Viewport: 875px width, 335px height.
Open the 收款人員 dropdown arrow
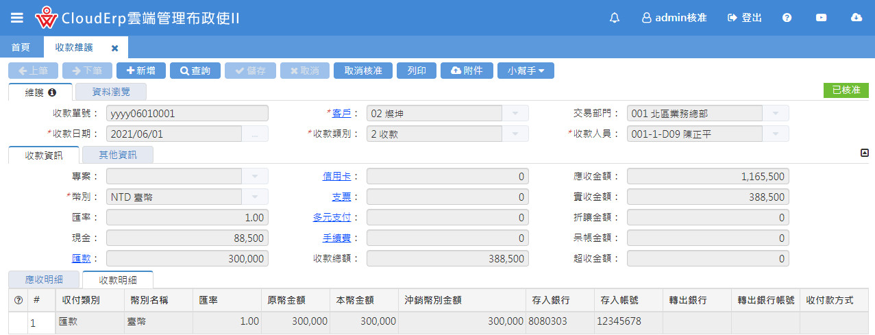[776, 134]
